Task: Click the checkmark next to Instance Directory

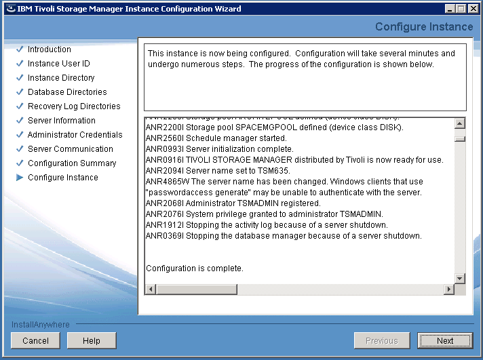Action: (x=20, y=77)
